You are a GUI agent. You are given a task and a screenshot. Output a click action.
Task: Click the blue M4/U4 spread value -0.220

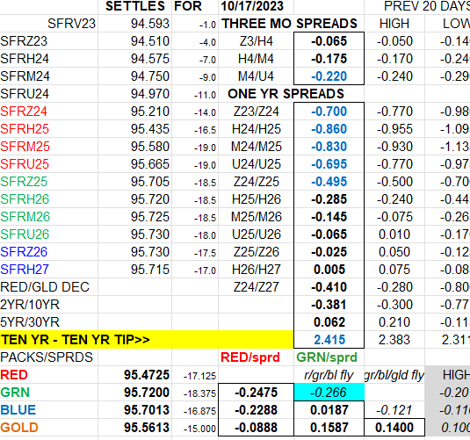coord(329,76)
